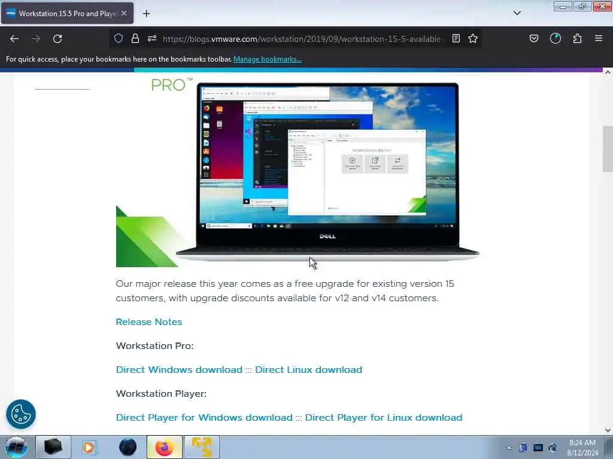
Task: Save page to Pocket
Action: 533,38
